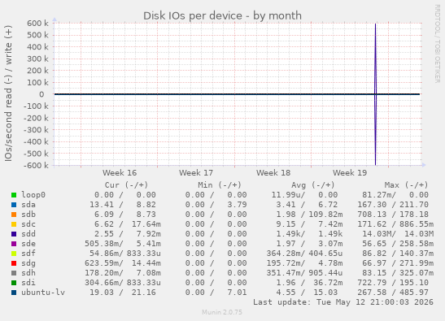445x321 pixels.
Task: Click the sda minimum value '0.00 / 3.79'
Action: pyautogui.click(x=216, y=205)
